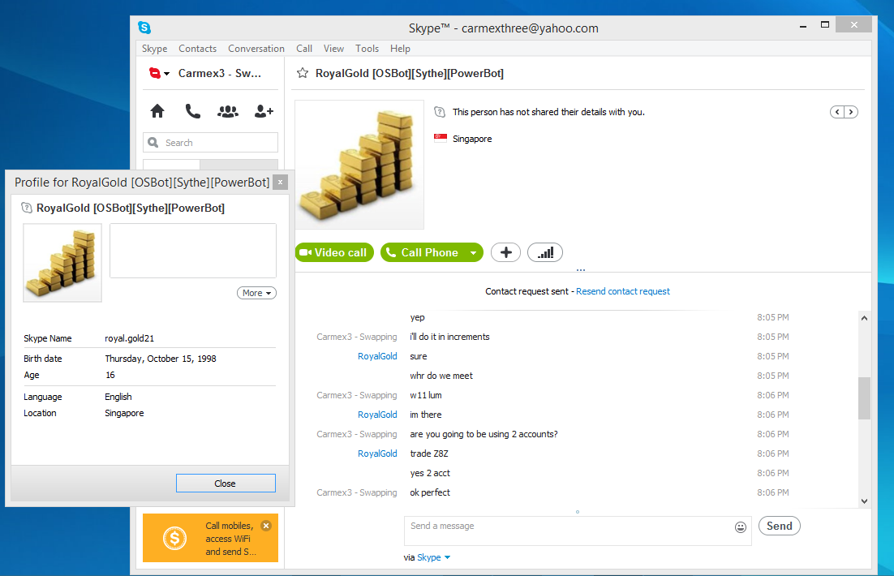Screen dimensions: 894x576
Task: Click the plus add-to-conversation button
Action: pos(505,252)
